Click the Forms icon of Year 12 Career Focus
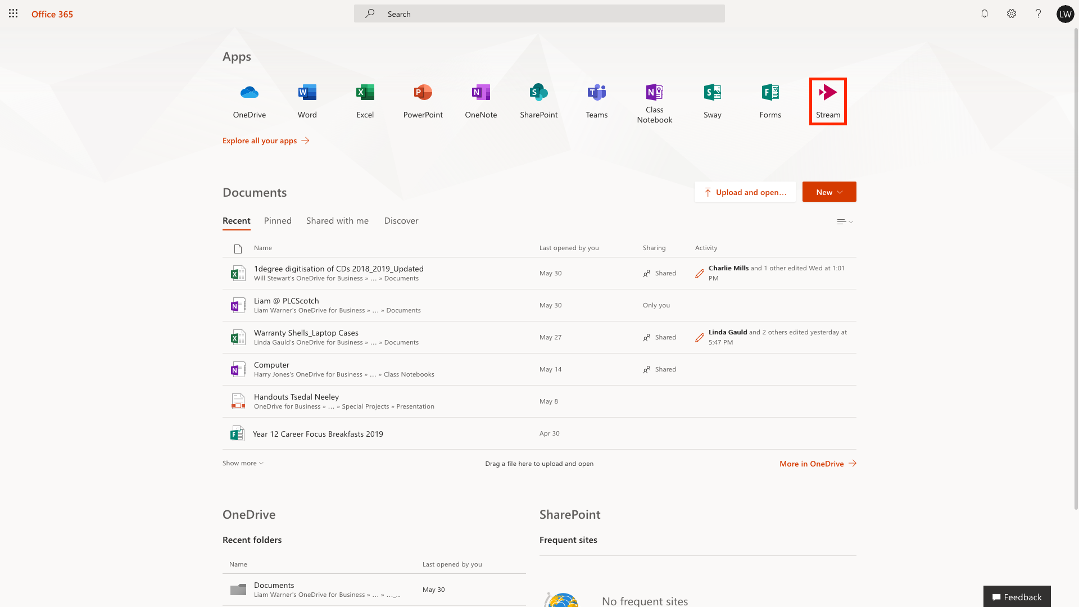 pyautogui.click(x=238, y=433)
